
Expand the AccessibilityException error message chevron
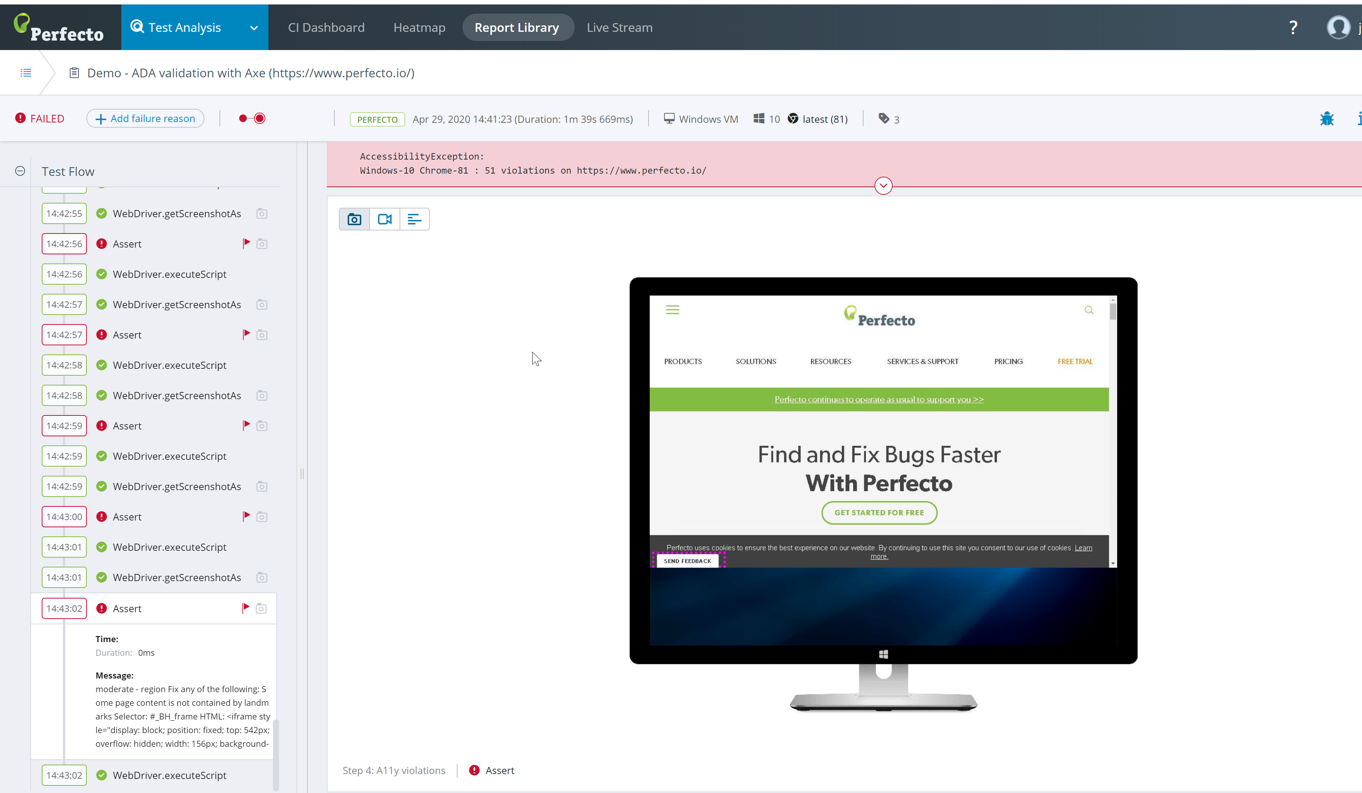click(x=883, y=186)
